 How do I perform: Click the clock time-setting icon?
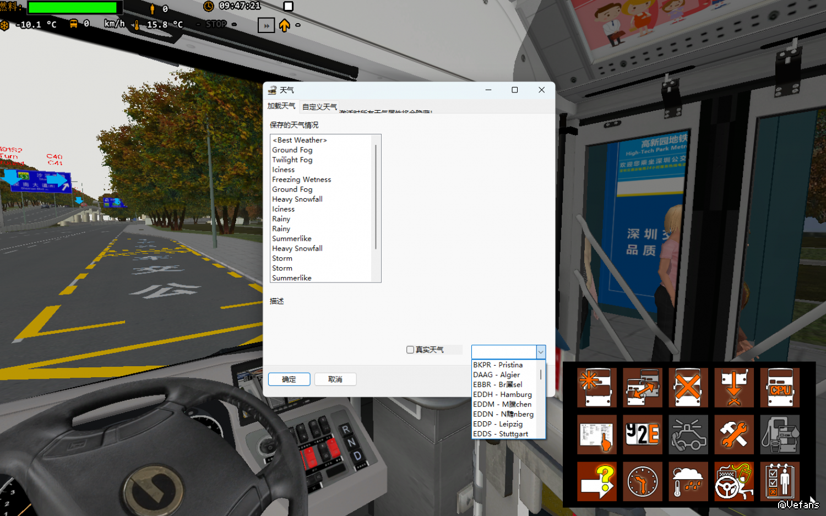click(642, 481)
